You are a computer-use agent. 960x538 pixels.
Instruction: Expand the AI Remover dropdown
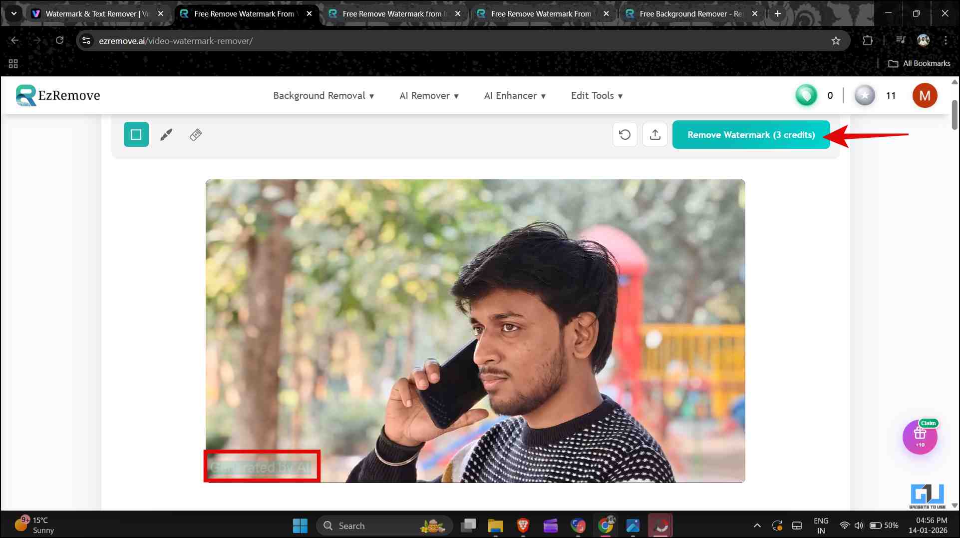(429, 95)
